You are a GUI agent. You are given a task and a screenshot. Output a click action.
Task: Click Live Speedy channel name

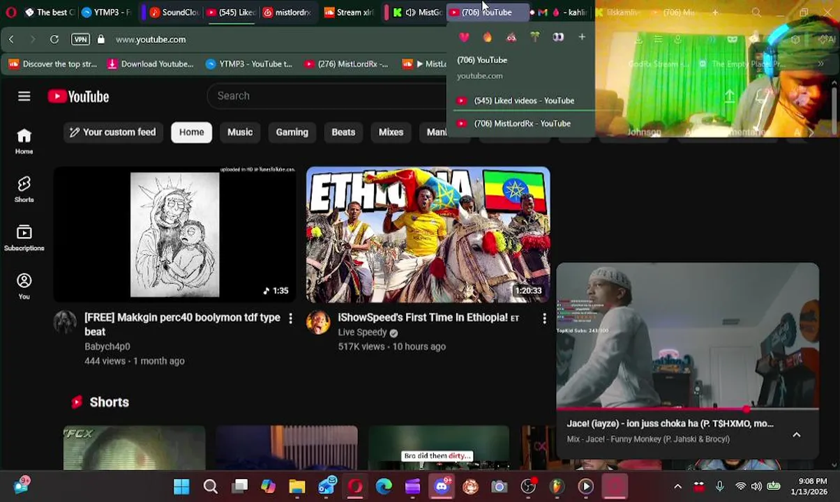pos(362,333)
